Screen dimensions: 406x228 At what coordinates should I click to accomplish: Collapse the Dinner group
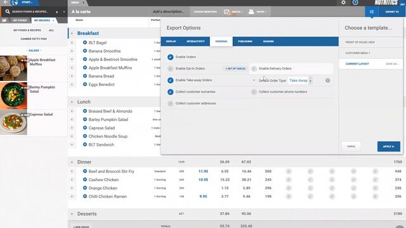coord(72,162)
